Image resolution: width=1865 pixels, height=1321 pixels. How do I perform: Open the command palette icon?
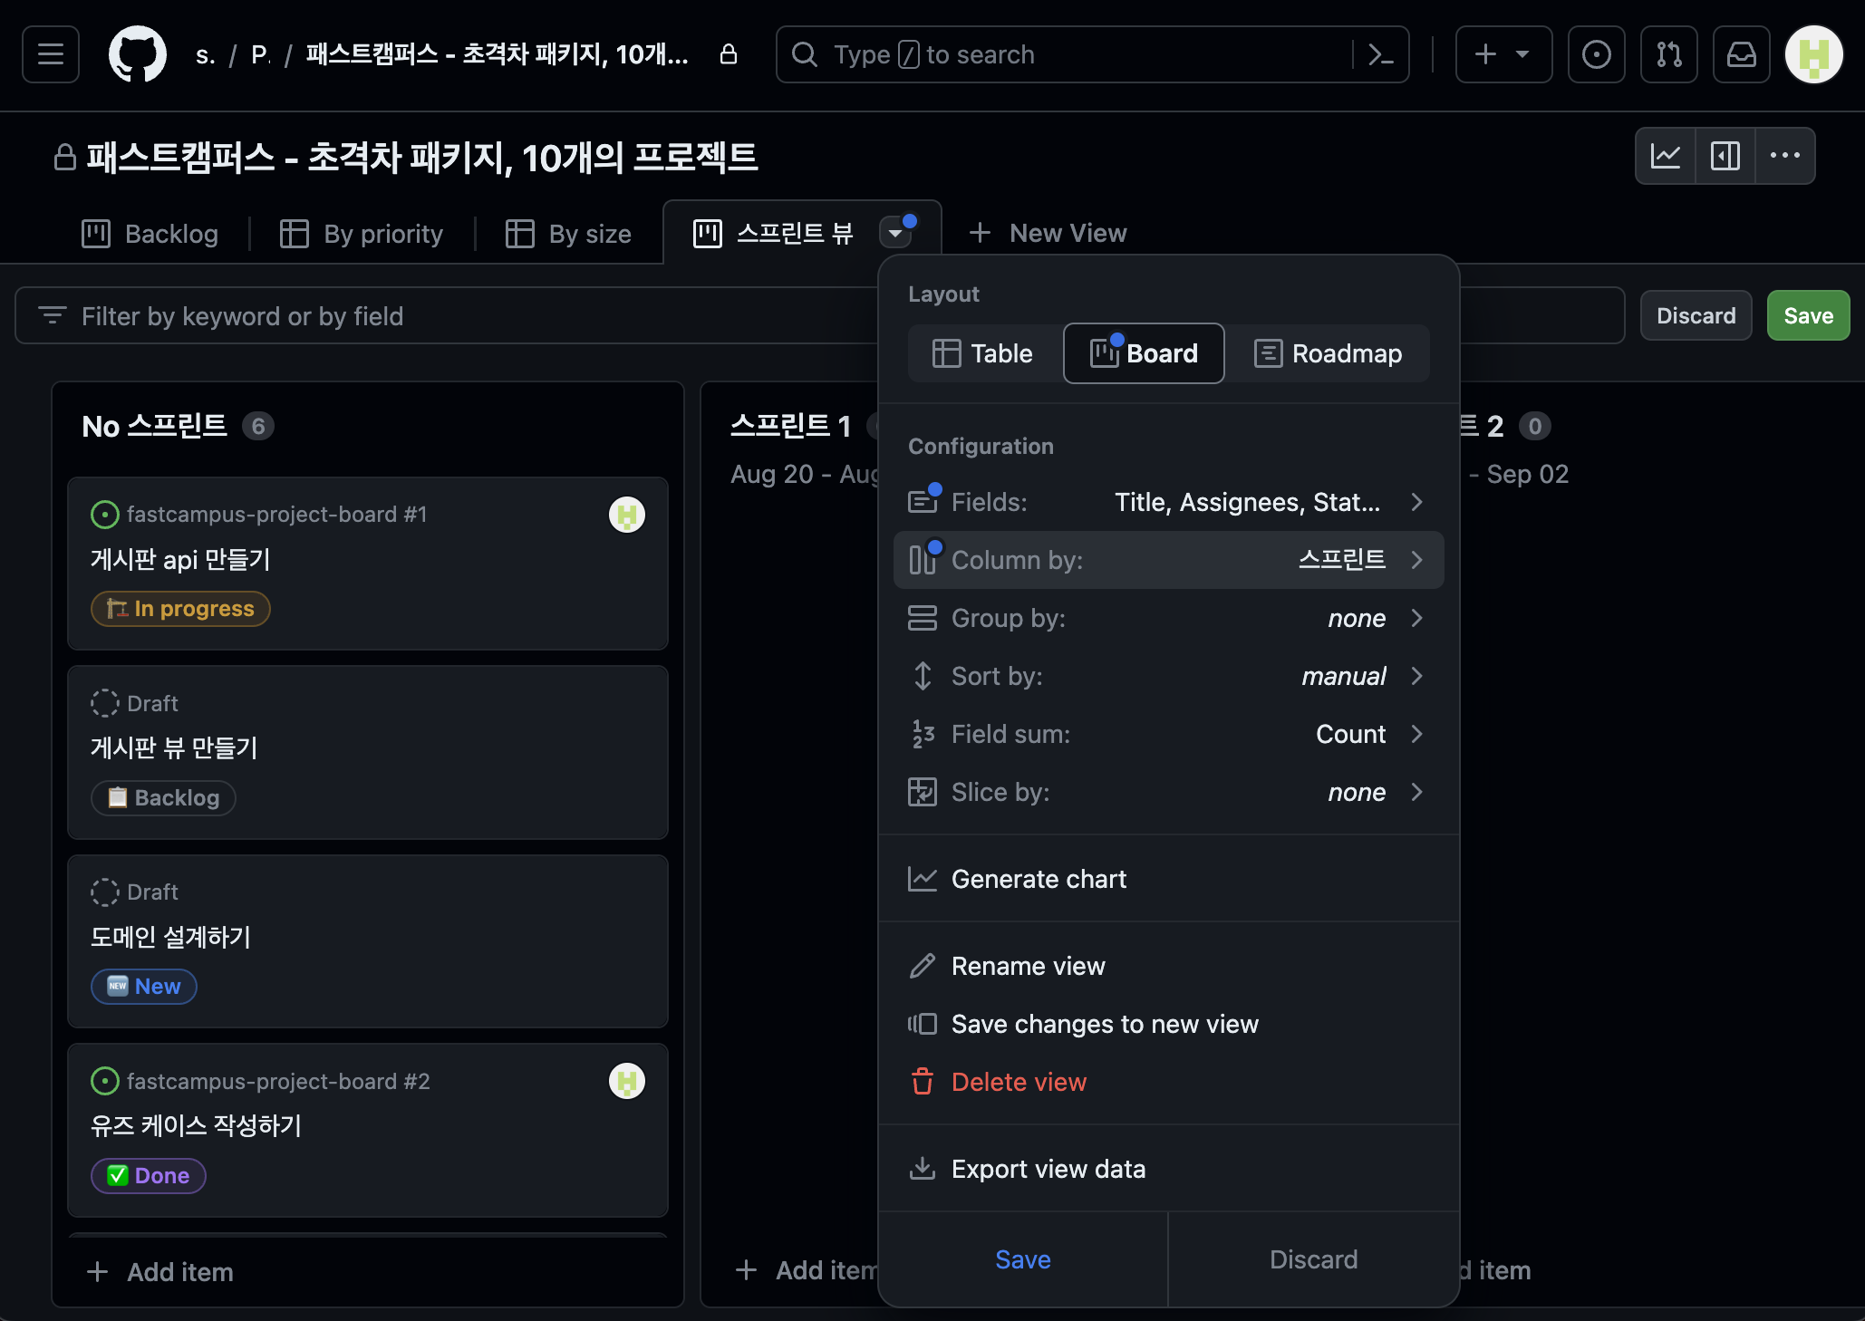click(1380, 54)
